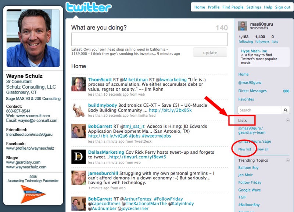
Task: View the 0 lists count
Action: pos(275,39)
